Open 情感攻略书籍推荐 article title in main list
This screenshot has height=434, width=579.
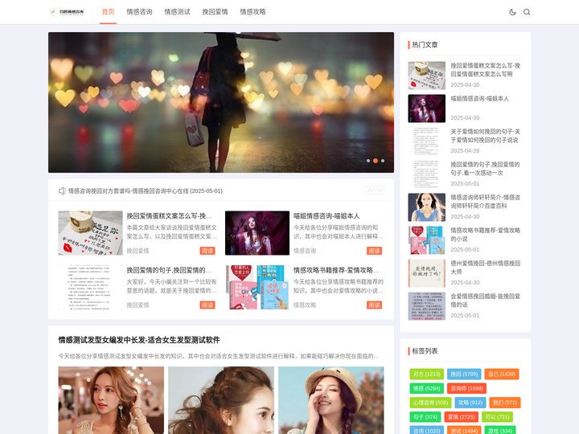tap(336, 270)
